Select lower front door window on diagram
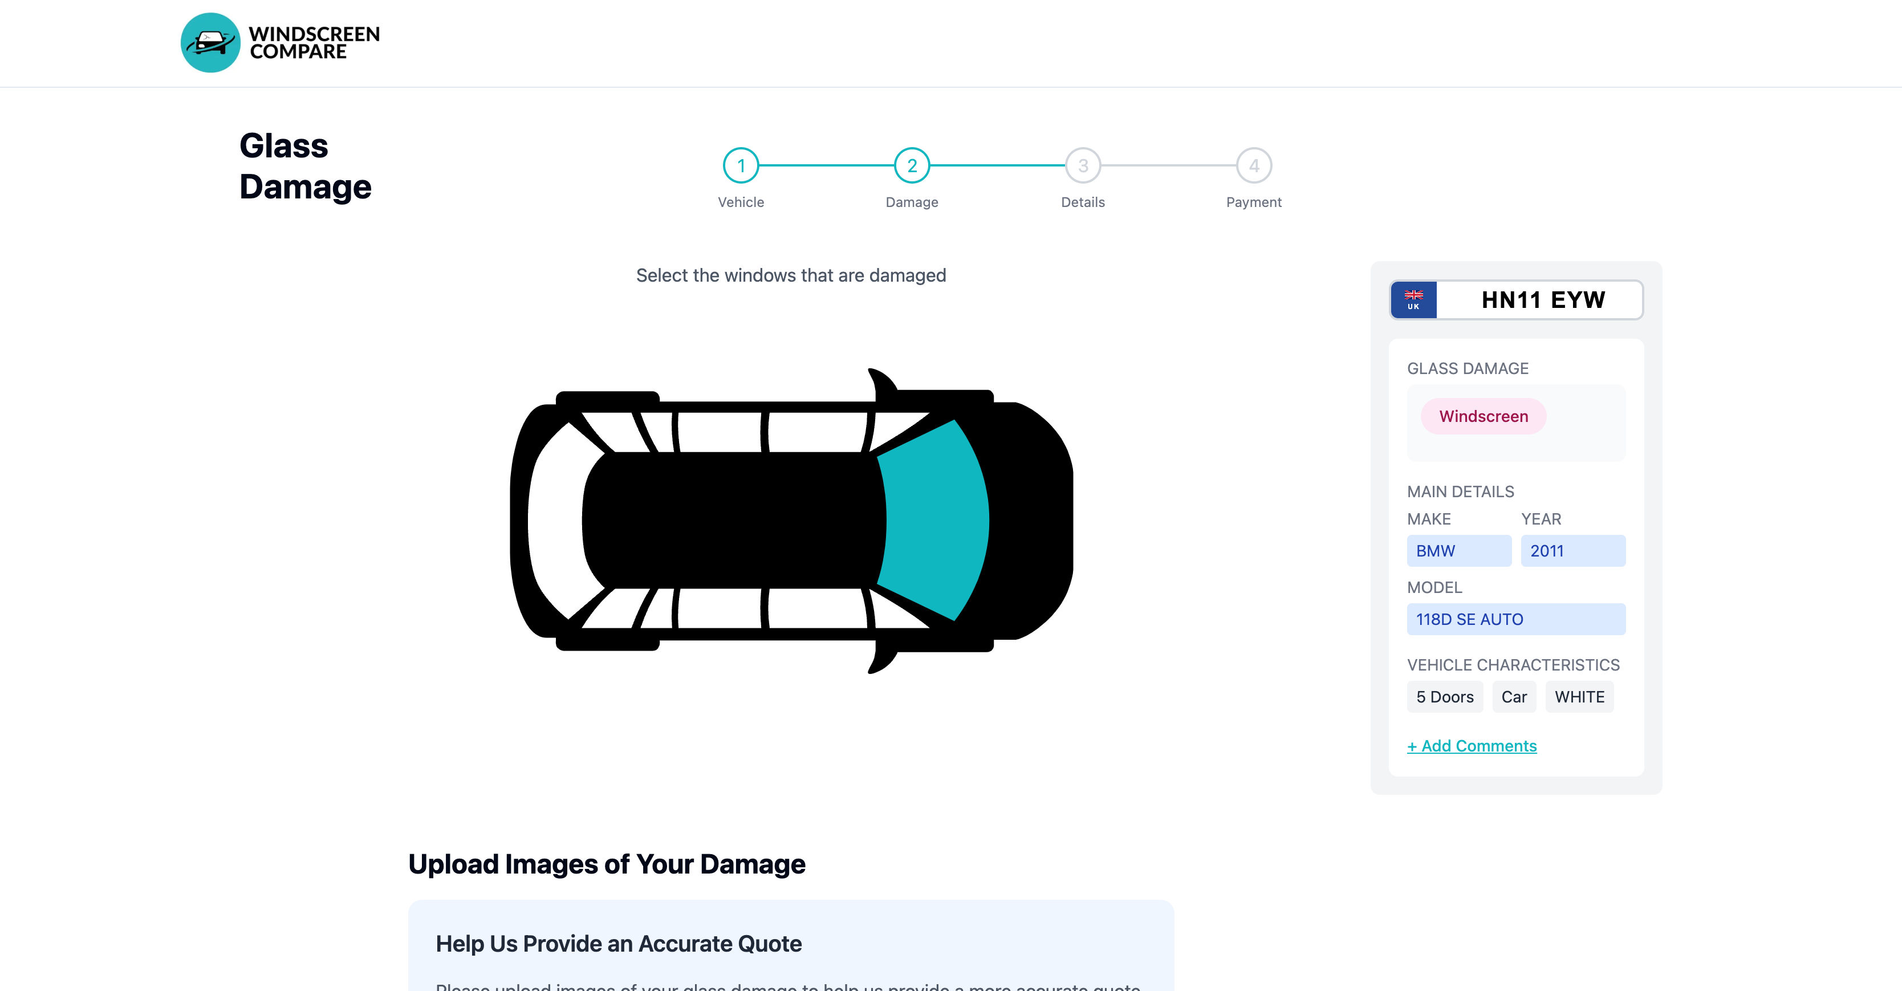The height and width of the screenshot is (991, 1902). coord(816,608)
